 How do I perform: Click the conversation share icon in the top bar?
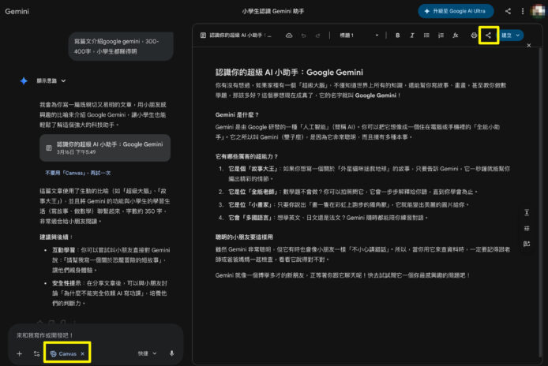coord(508,11)
